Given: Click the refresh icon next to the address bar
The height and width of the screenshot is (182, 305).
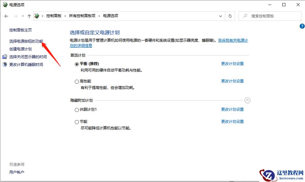Looking at the screenshot, I should coord(230,16).
